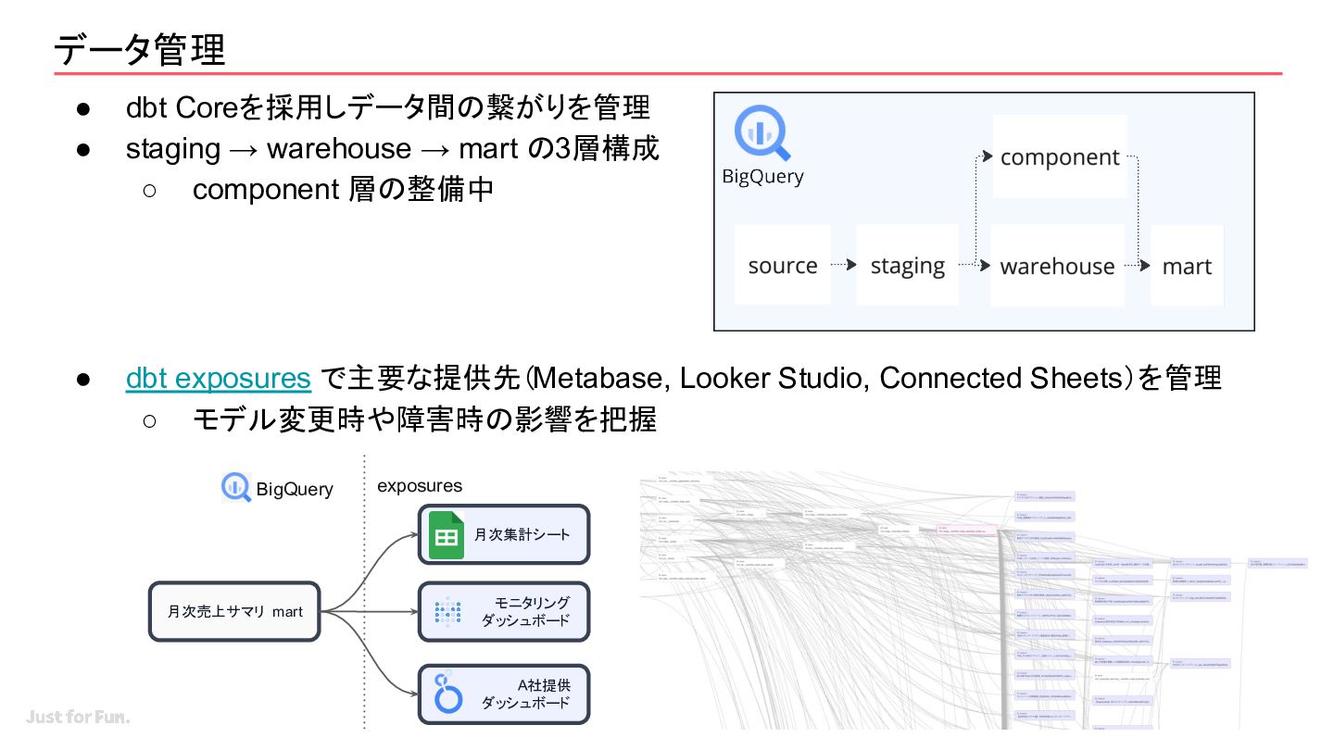
Task: Click the exposures label text
Action: pos(420,486)
